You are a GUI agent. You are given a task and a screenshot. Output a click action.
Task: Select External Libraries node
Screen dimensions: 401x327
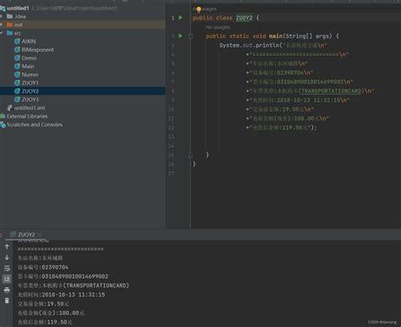pyautogui.click(x=27, y=116)
